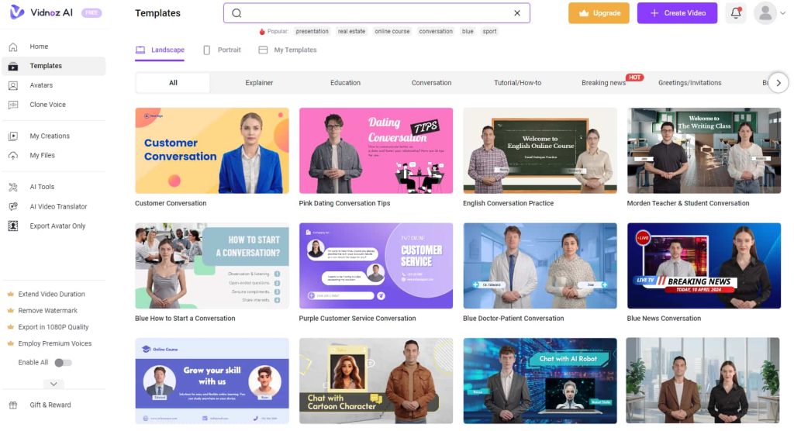
Task: Select the Avatars sidebar icon
Action: point(13,85)
